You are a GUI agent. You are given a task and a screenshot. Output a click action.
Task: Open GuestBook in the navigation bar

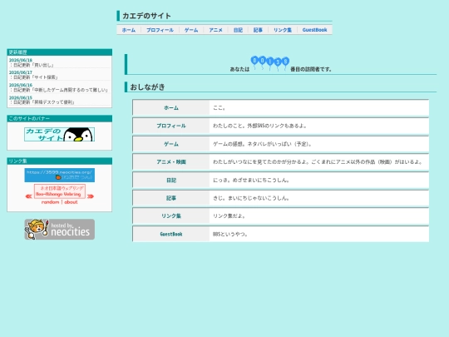(314, 30)
